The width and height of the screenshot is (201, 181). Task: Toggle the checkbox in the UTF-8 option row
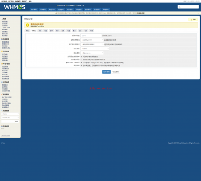[81, 63]
